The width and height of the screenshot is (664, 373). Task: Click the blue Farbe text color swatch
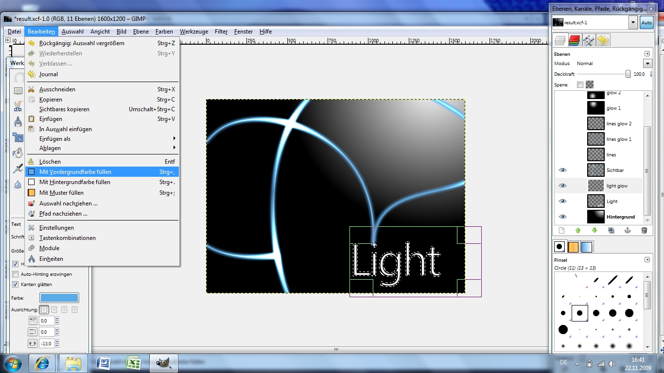pyautogui.click(x=59, y=298)
